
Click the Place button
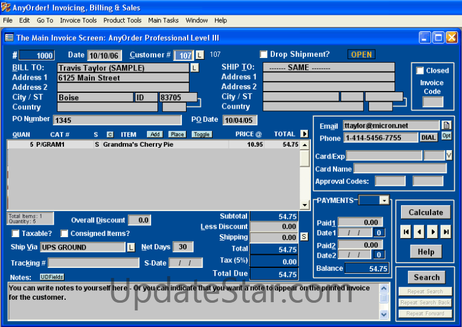tap(177, 134)
